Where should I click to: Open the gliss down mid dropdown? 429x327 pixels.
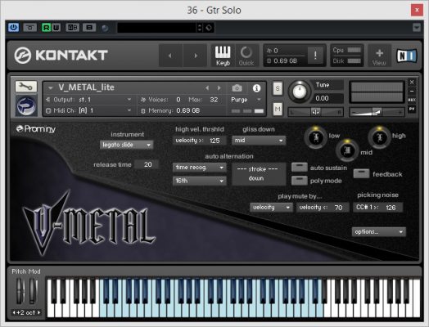pos(259,141)
